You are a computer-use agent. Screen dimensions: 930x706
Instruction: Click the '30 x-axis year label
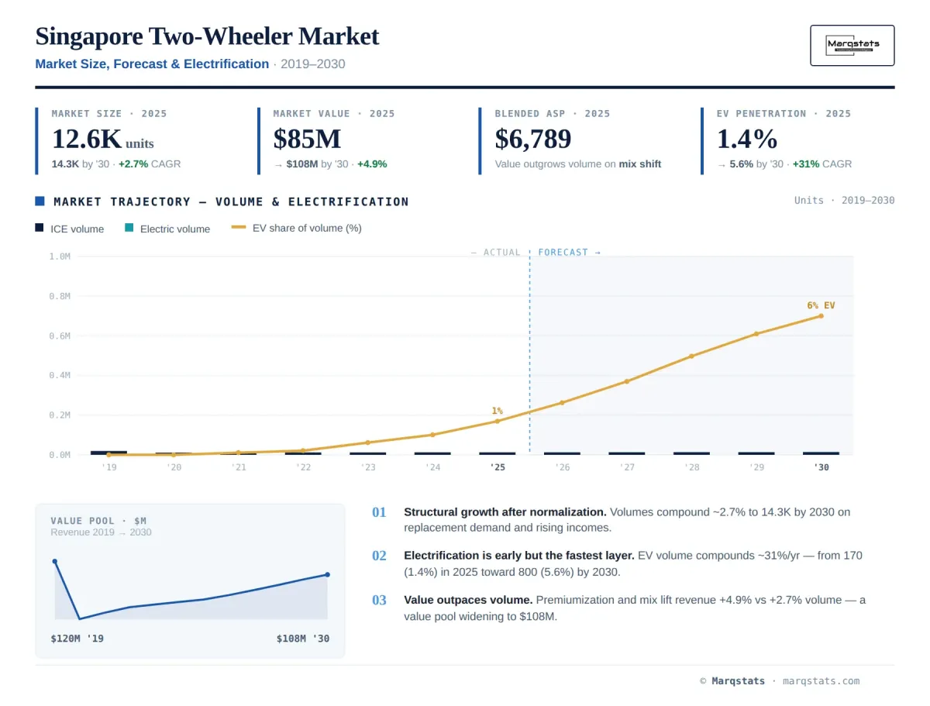821,467
